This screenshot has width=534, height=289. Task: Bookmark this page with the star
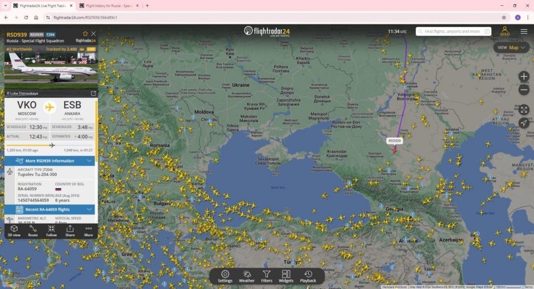pyautogui.click(x=504, y=18)
